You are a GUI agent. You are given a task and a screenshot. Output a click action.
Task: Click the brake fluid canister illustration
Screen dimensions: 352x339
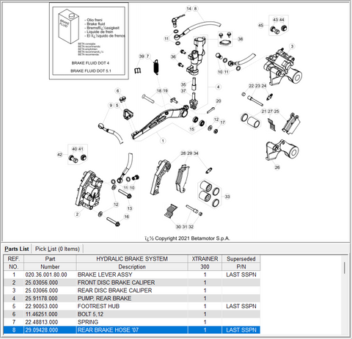click(69, 26)
